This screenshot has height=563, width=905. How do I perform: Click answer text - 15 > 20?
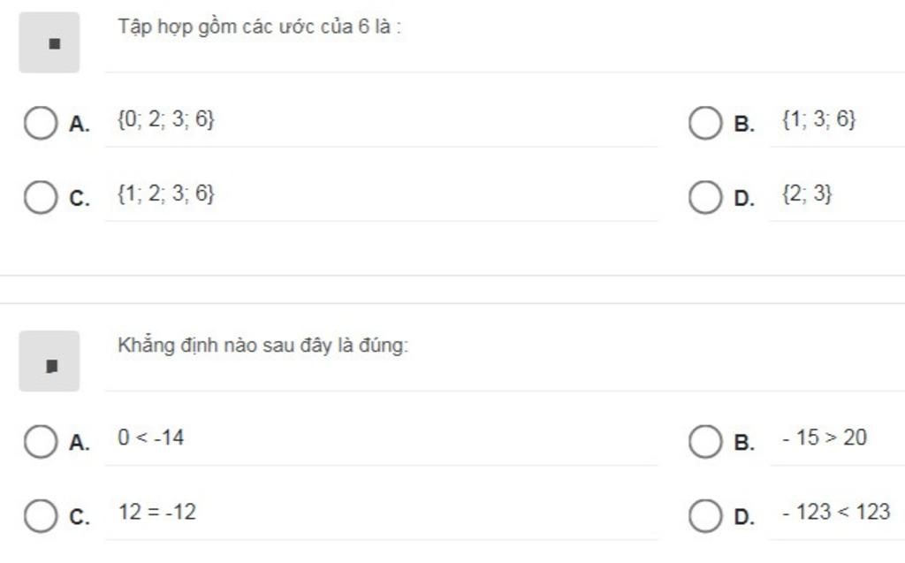point(825,437)
